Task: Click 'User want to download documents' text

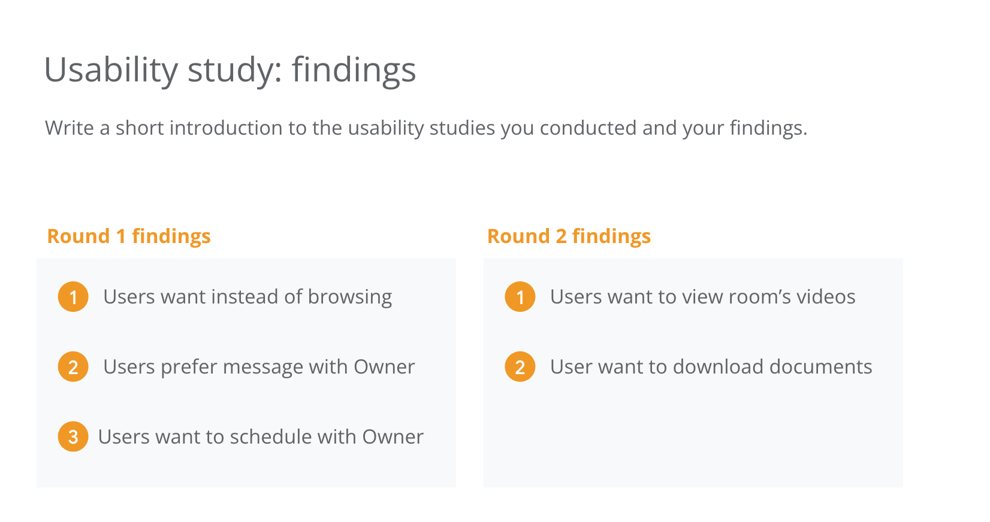Action: point(711,367)
